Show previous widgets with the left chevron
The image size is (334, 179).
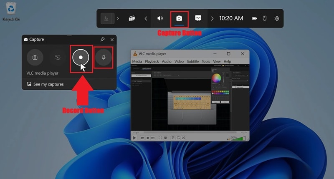click(146, 18)
